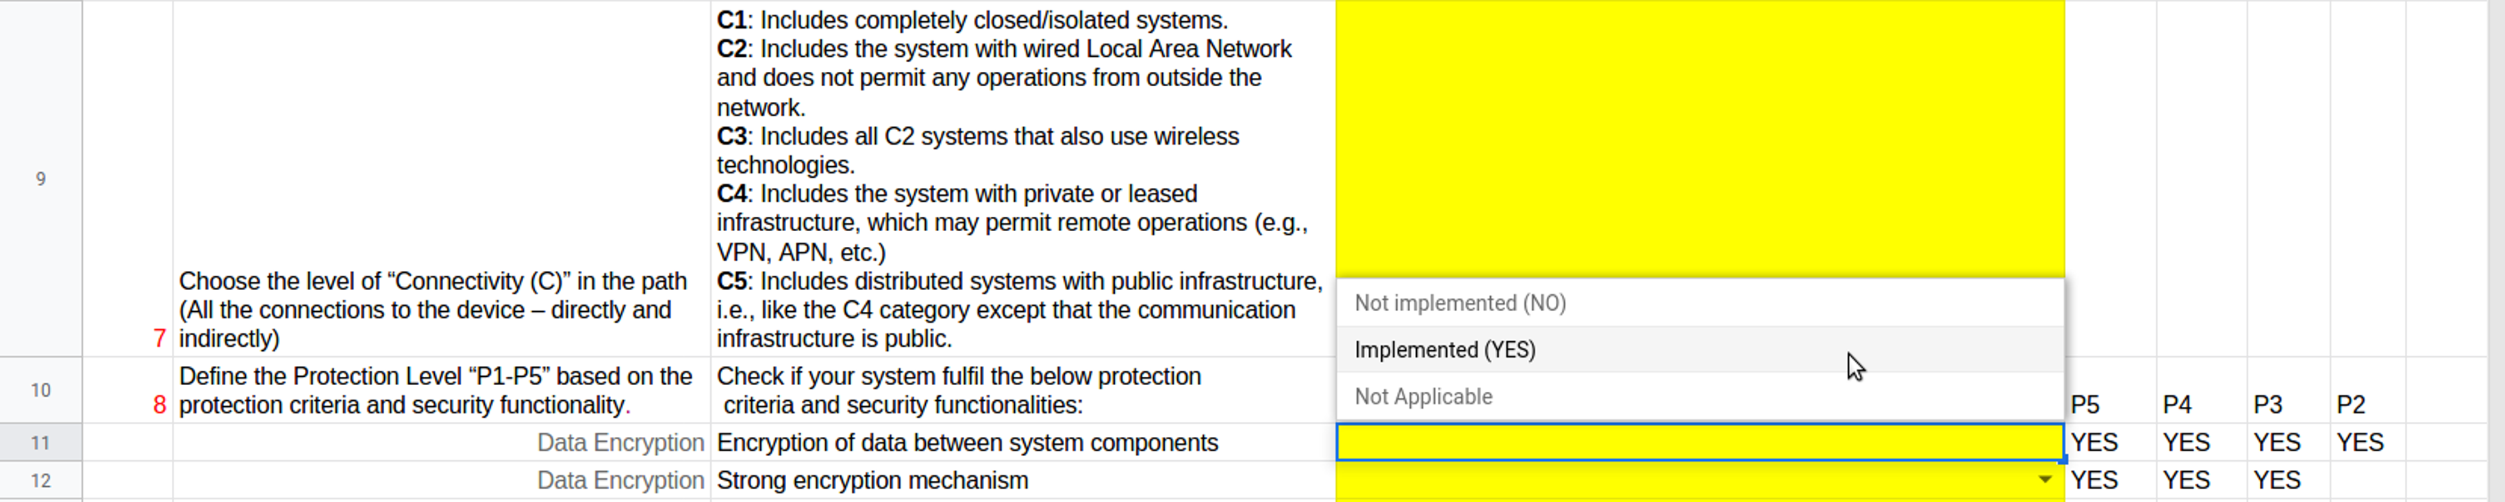This screenshot has height=502, width=2505.
Task: Select row 11 header
Action: [x=41, y=442]
